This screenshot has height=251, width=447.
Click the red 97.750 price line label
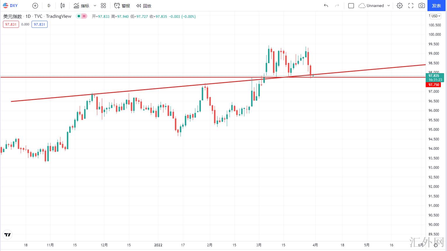(434, 85)
